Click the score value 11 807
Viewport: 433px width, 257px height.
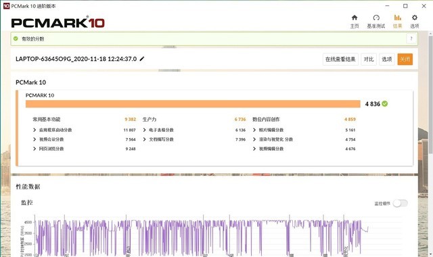[x=129, y=130]
